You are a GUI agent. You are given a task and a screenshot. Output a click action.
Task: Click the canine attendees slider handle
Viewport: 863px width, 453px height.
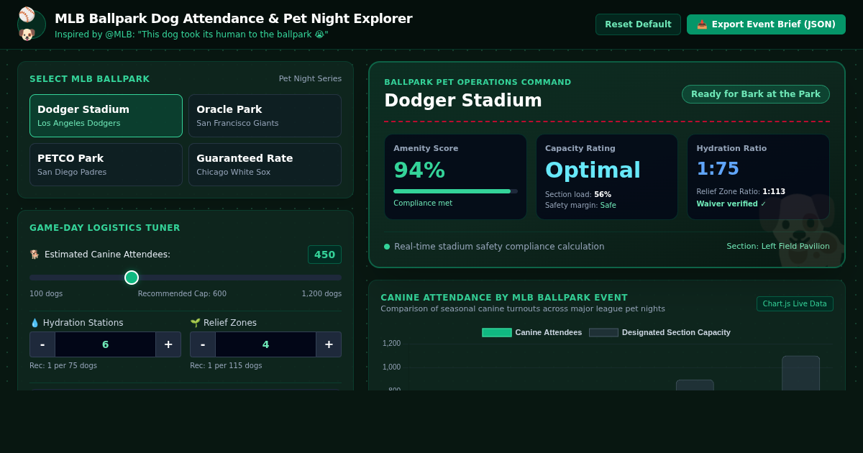click(132, 278)
